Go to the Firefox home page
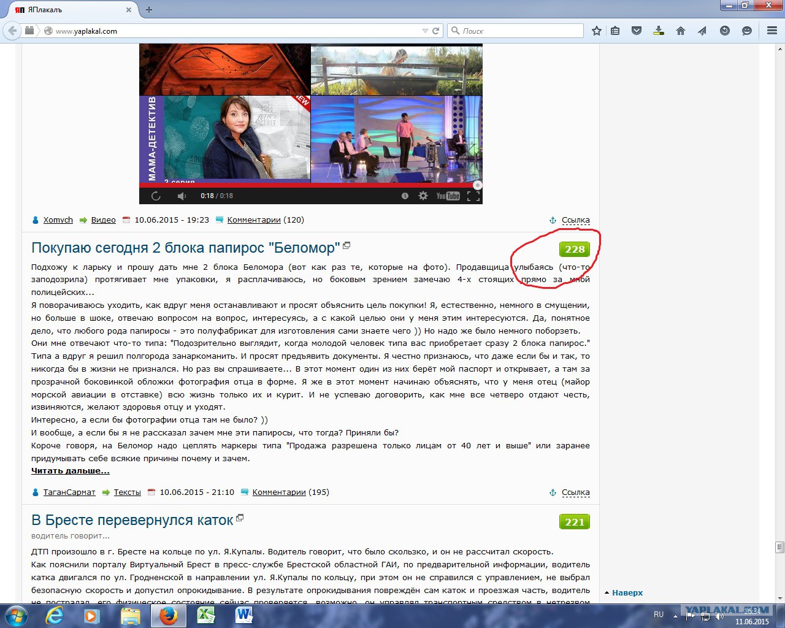785x628 pixels. point(681,31)
